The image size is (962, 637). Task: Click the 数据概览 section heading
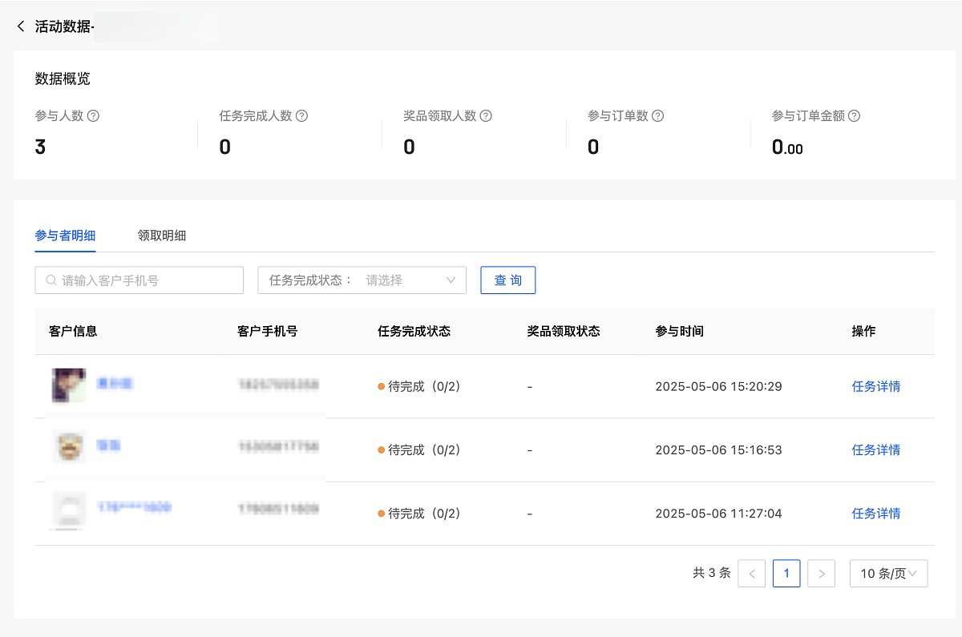coord(63,79)
